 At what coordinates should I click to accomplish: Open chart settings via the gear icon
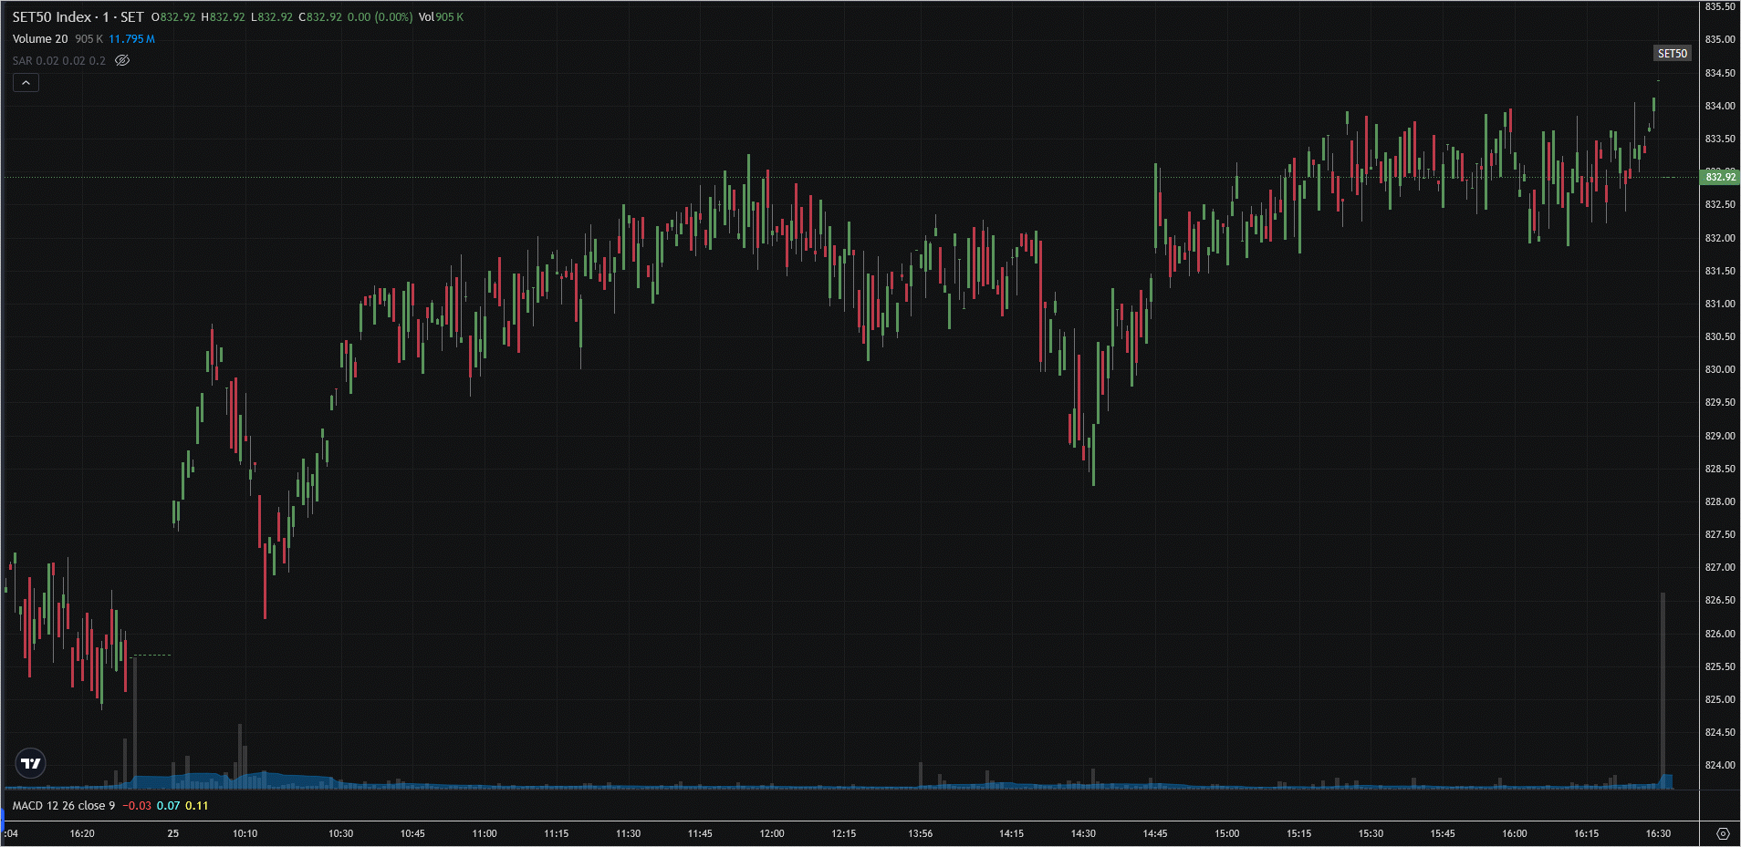1722,833
